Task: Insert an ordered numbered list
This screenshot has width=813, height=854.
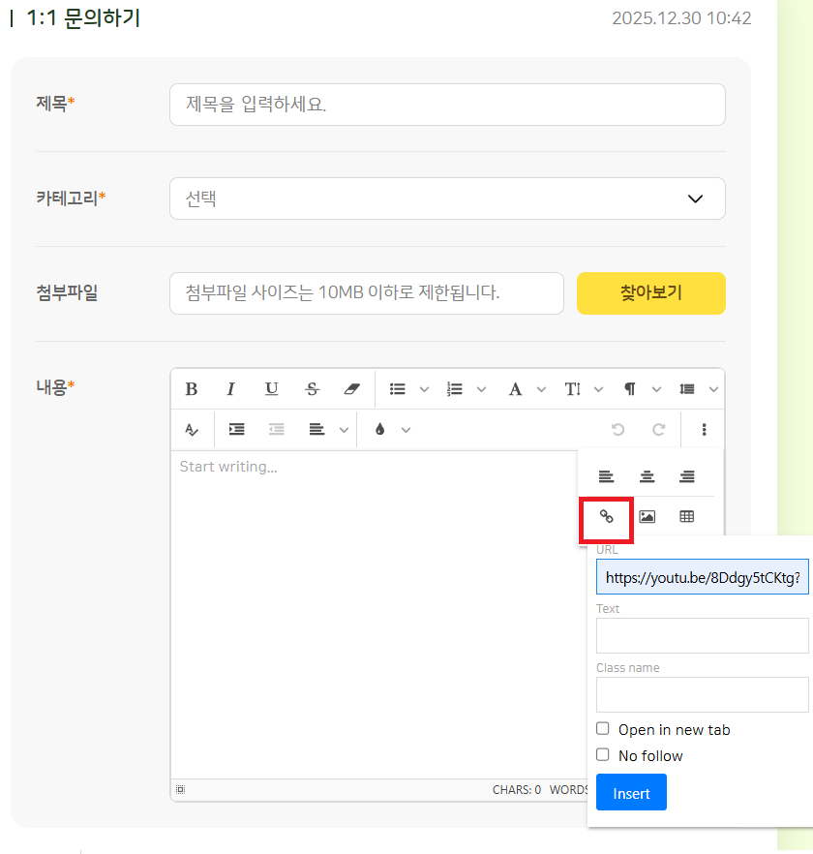Action: click(x=454, y=389)
